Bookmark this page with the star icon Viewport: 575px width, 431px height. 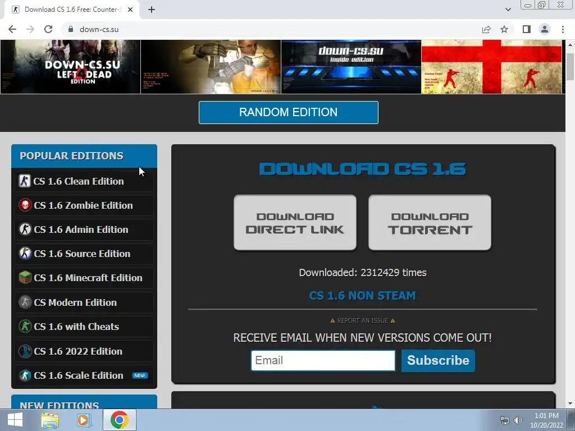coord(504,29)
